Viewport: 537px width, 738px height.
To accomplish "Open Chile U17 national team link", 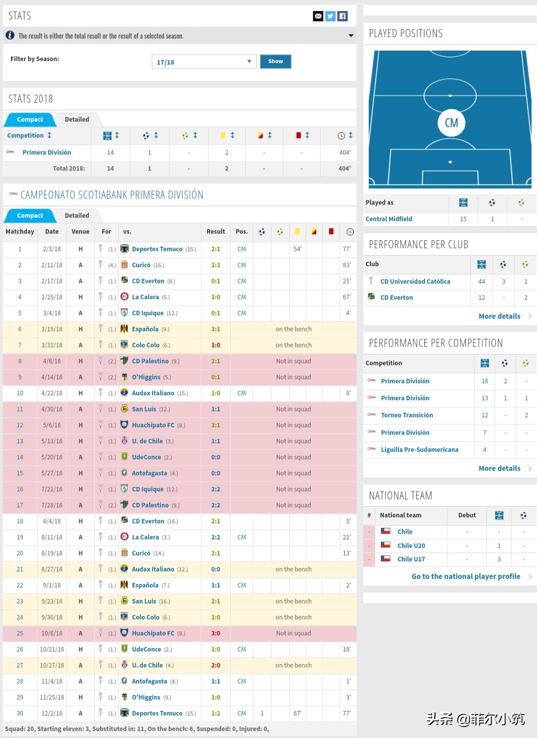I will pyautogui.click(x=411, y=559).
